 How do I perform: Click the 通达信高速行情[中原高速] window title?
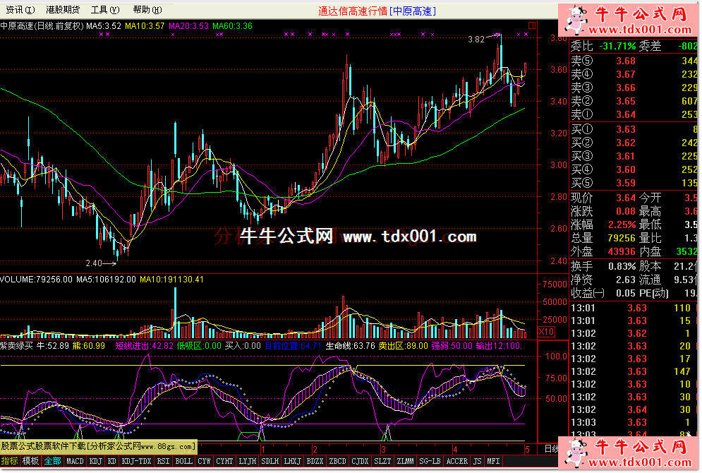(377, 11)
